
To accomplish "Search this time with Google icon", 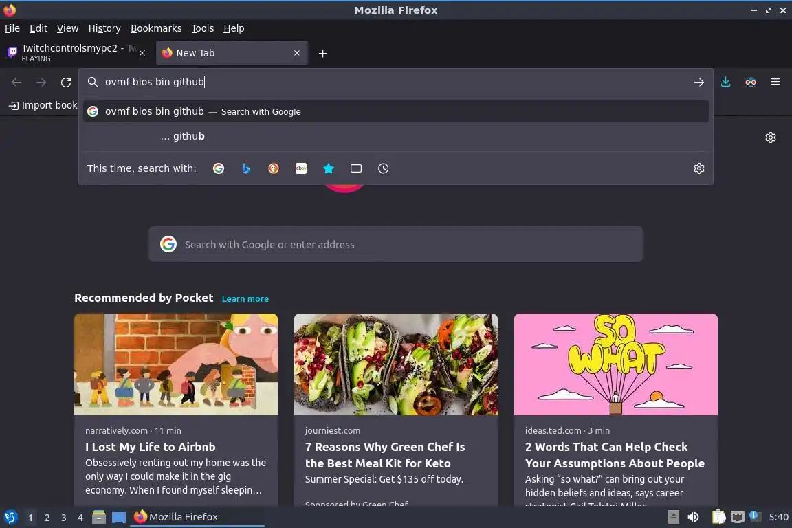I will [x=219, y=168].
